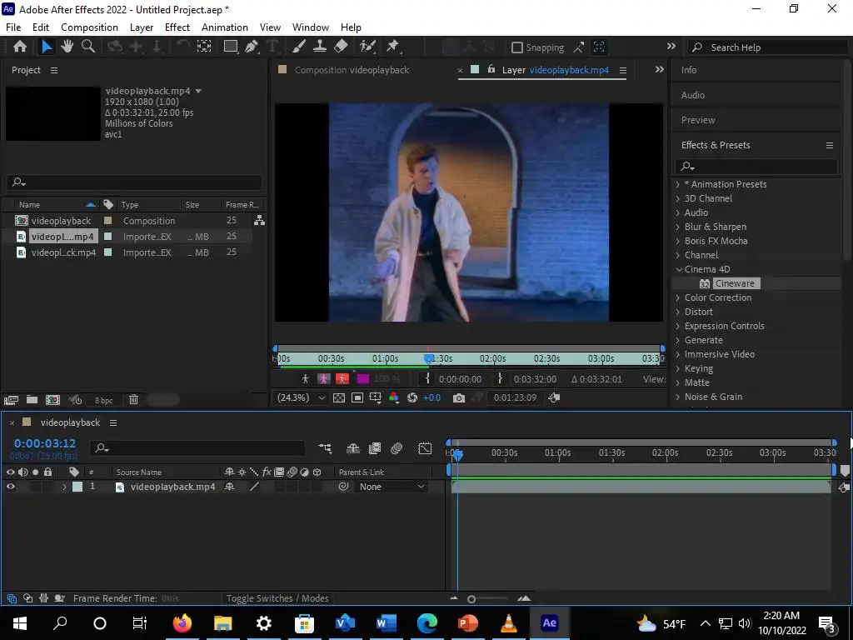This screenshot has width=853, height=640.
Task: Open the Audio panel
Action: [692, 95]
